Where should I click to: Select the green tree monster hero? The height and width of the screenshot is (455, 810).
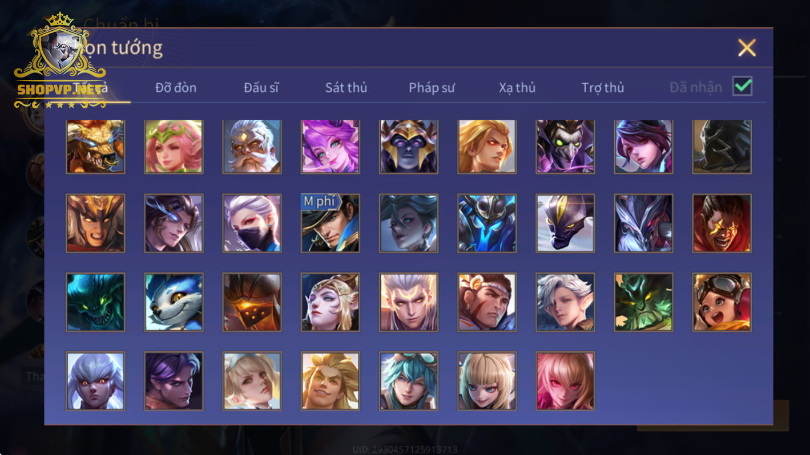pos(644,302)
